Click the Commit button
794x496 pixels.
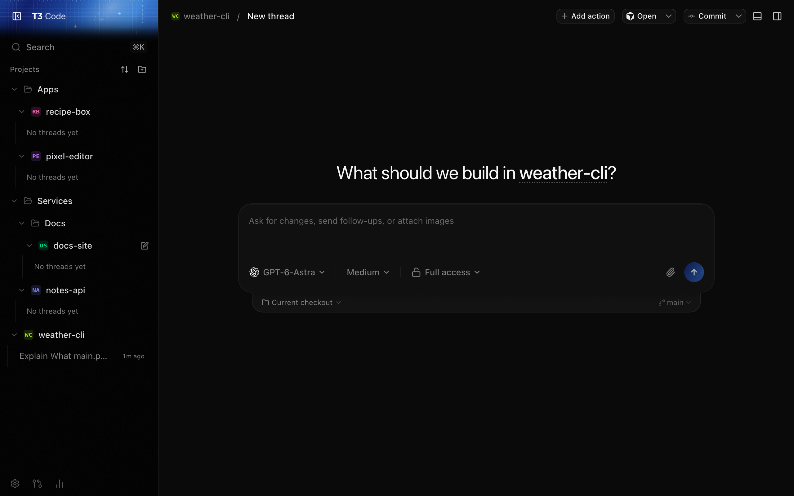coord(707,16)
